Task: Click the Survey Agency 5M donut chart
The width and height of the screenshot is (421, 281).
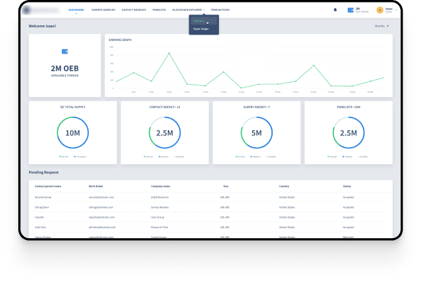Action: [256, 133]
